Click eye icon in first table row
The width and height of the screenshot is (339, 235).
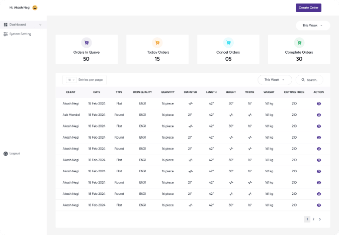(x=319, y=104)
